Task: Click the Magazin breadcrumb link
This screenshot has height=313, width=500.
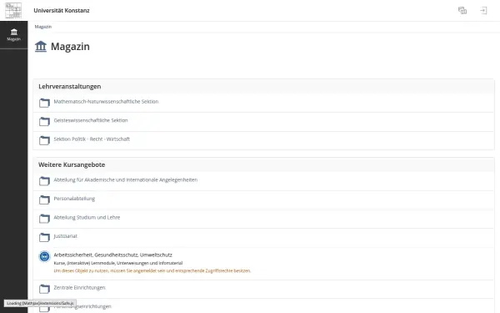Action: point(43,27)
